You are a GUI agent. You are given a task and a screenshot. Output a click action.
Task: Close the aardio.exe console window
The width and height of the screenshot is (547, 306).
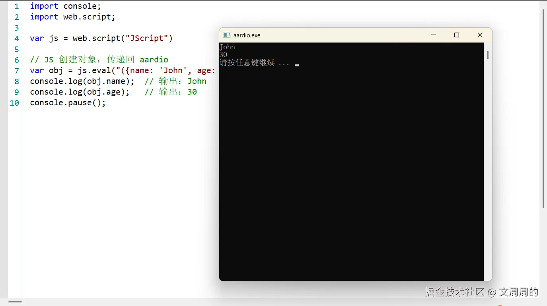pos(480,35)
